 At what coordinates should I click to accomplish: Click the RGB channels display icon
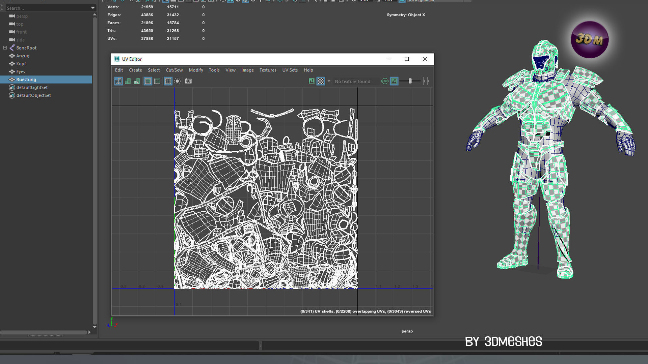[x=385, y=81]
